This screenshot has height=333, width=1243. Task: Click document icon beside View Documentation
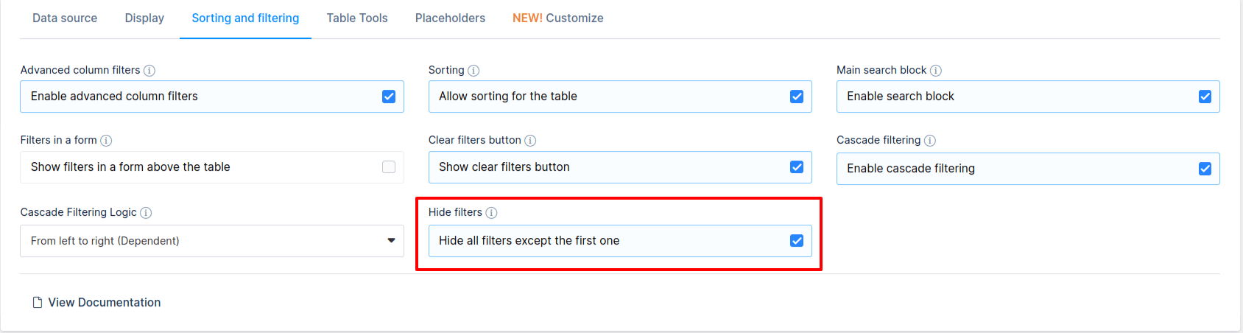point(38,303)
